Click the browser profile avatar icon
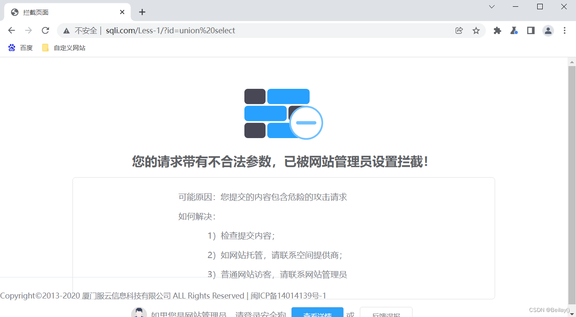Image resolution: width=576 pixels, height=317 pixels. pos(548,30)
